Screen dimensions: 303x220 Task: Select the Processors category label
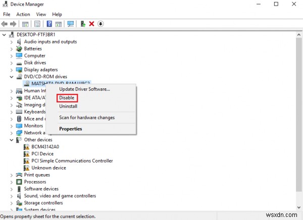[x=35, y=182]
